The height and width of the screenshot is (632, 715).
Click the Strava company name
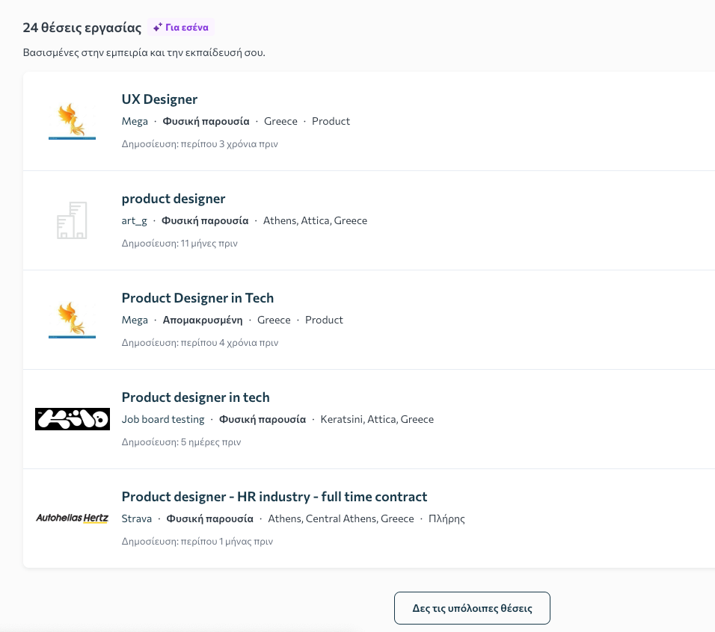(x=137, y=518)
